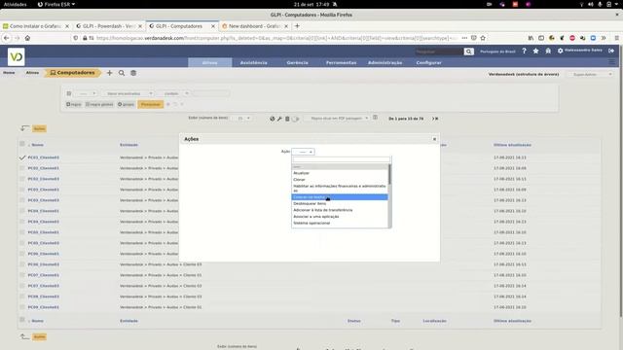
Task: Go to next page arrow icon
Action: pyautogui.click(x=433, y=119)
